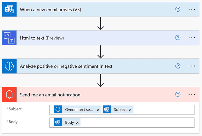The width and height of the screenshot is (202, 136).
Task: Open ellipsis menu for email arrives trigger
Action: (x=192, y=9)
